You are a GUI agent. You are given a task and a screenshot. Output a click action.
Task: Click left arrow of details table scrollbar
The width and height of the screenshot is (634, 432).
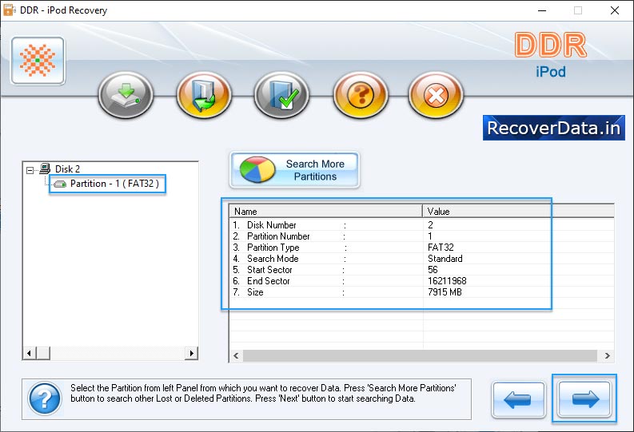(x=236, y=355)
